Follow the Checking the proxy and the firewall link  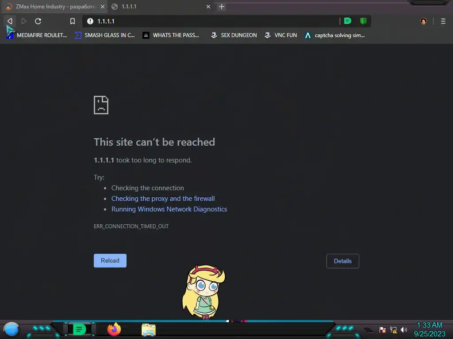coord(163,198)
